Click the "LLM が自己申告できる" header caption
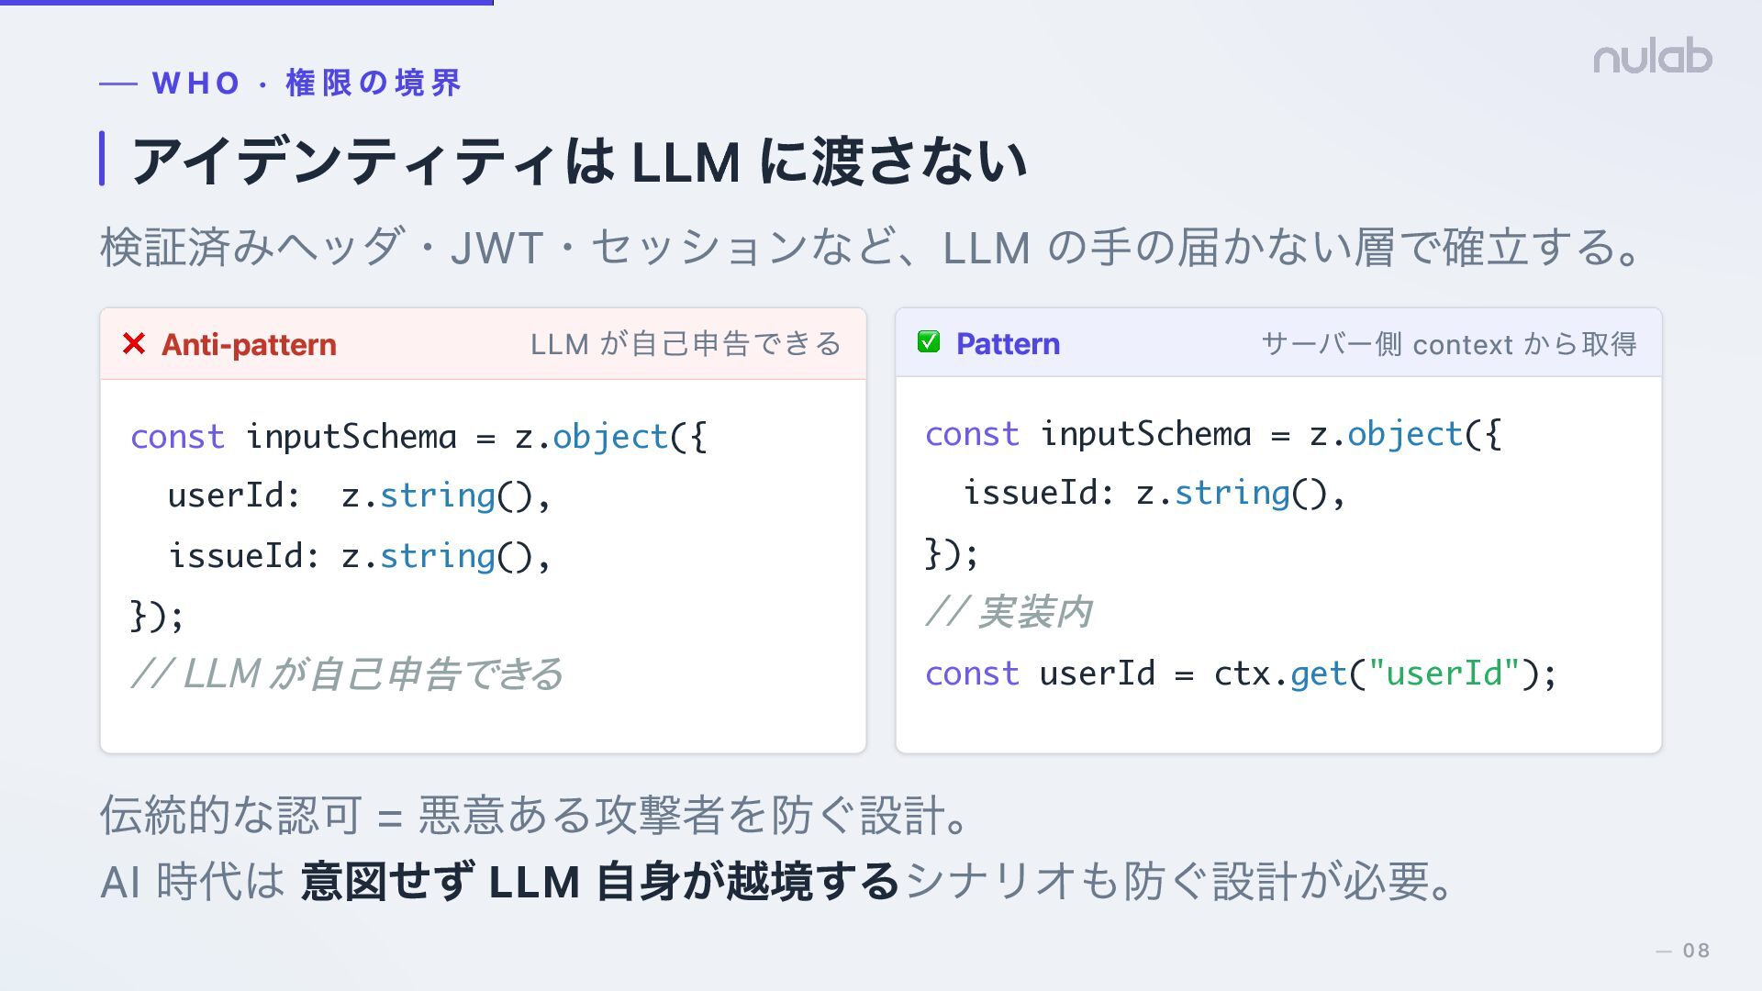 (686, 344)
